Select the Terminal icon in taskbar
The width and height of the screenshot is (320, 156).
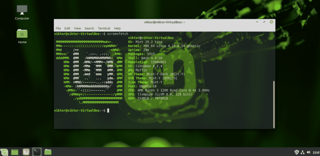(x=37, y=152)
